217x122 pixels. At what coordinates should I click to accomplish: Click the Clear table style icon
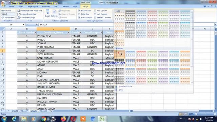point(116,90)
